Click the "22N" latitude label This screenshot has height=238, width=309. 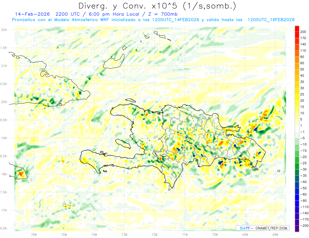coord(4,30)
